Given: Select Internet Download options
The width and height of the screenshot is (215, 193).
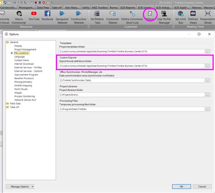Looking at the screenshot, I should tap(24, 64).
